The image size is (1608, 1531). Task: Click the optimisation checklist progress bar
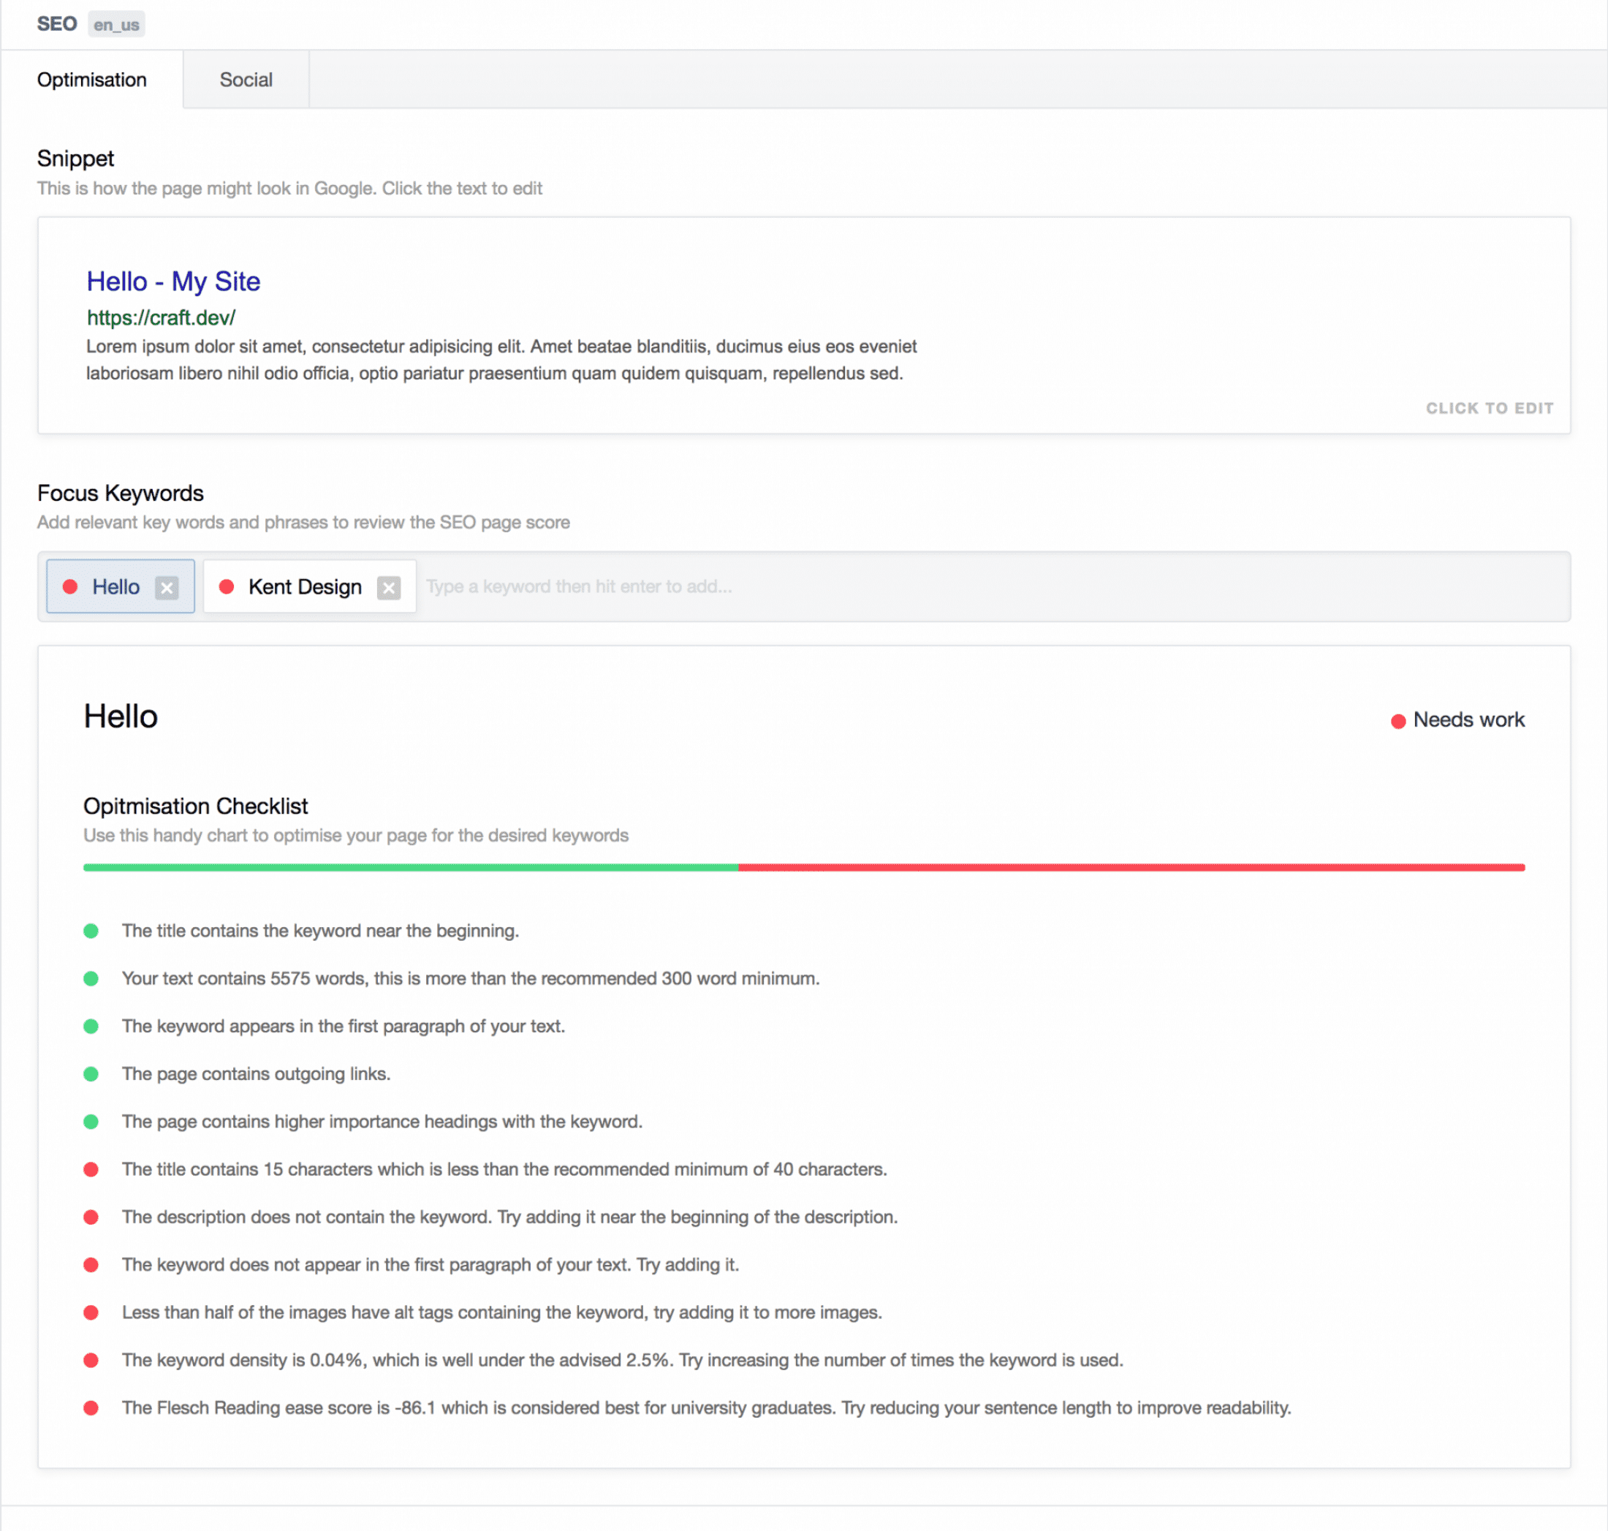coord(803,868)
